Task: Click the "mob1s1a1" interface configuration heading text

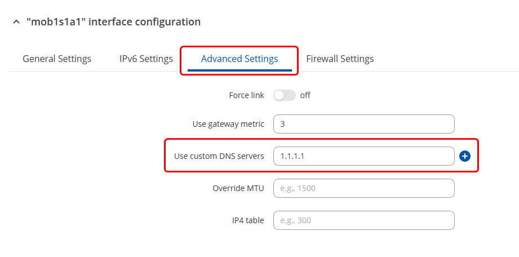Action: (113, 23)
